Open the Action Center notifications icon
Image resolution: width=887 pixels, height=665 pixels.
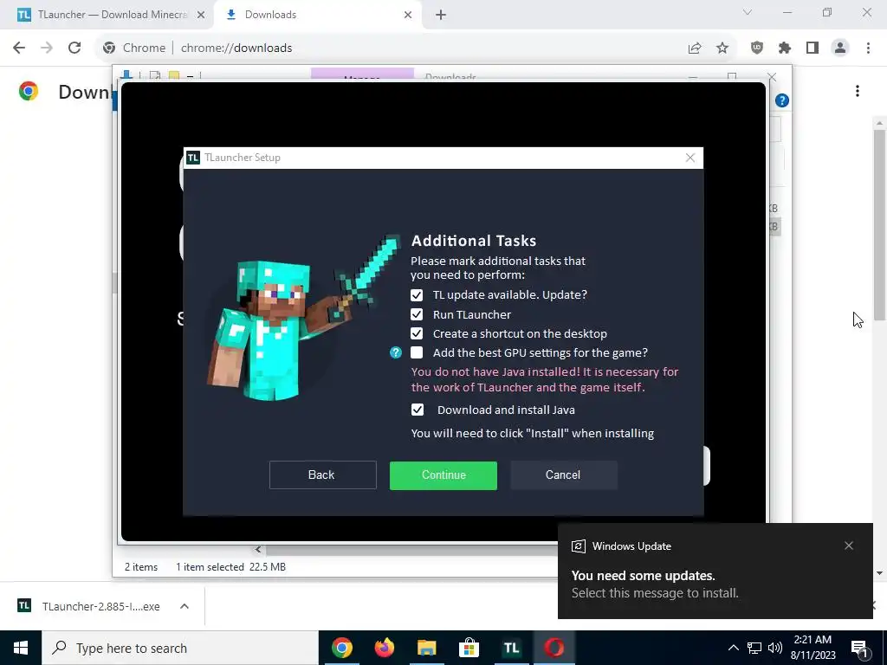pyautogui.click(x=860, y=649)
